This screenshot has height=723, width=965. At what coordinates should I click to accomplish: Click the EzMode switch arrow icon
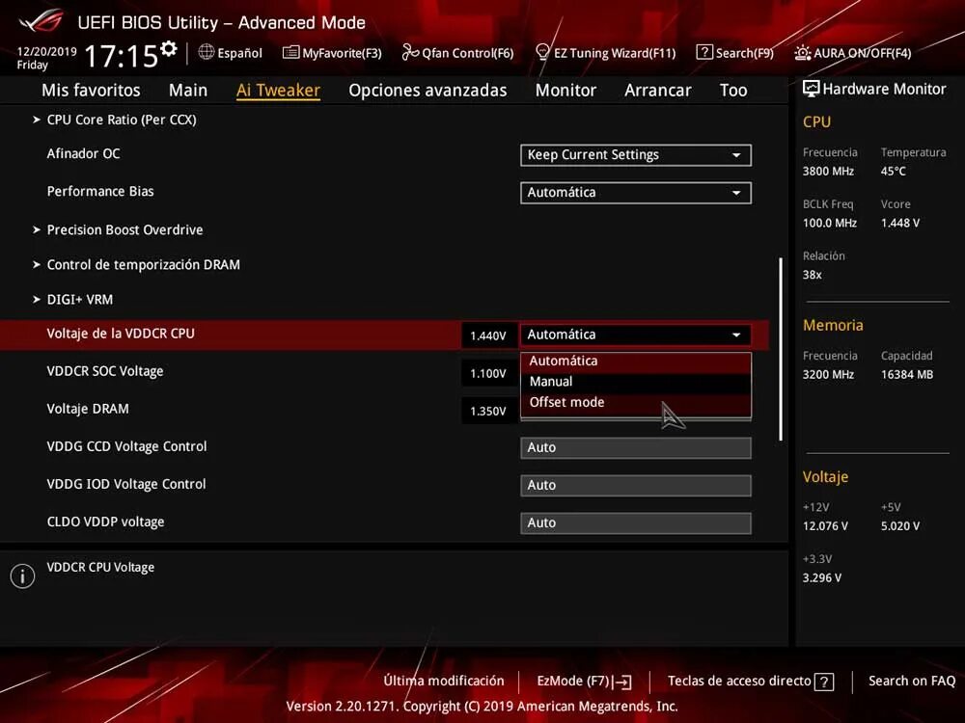point(622,682)
